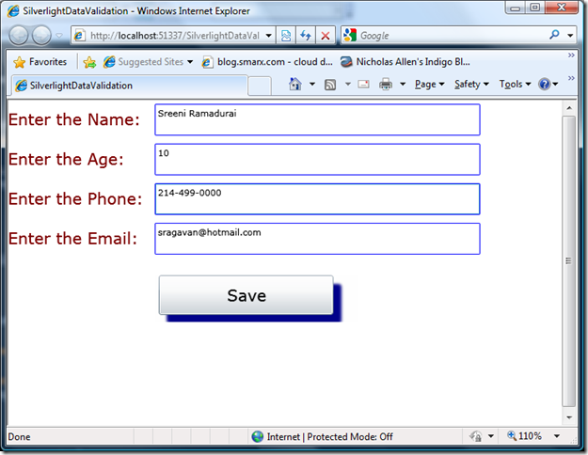
Task: Open Suggested Sites dropdown
Action: click(x=148, y=62)
